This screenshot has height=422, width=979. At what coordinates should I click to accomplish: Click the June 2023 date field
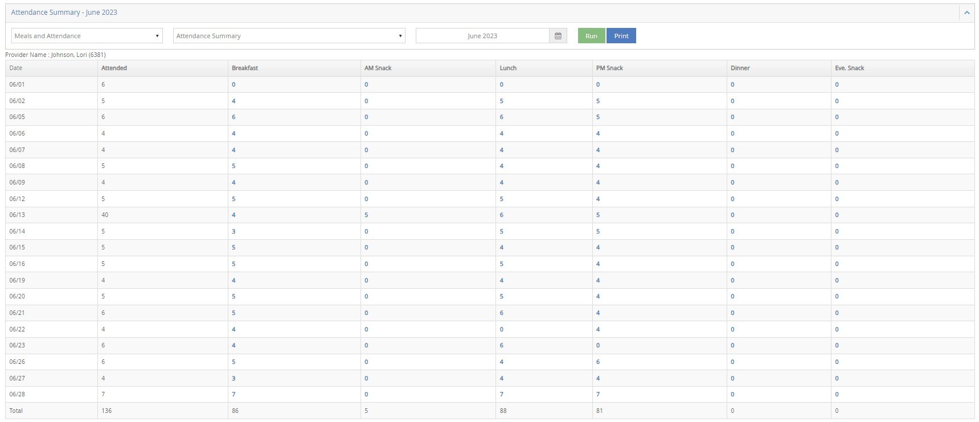point(482,36)
